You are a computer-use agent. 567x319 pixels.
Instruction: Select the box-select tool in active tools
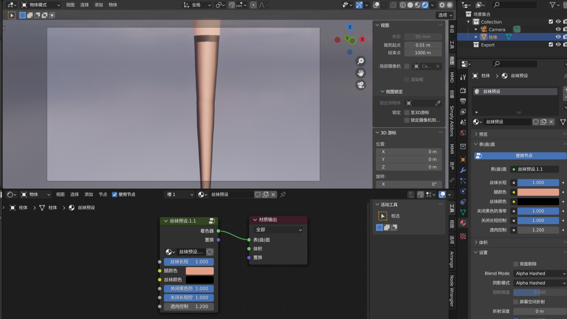(x=382, y=216)
